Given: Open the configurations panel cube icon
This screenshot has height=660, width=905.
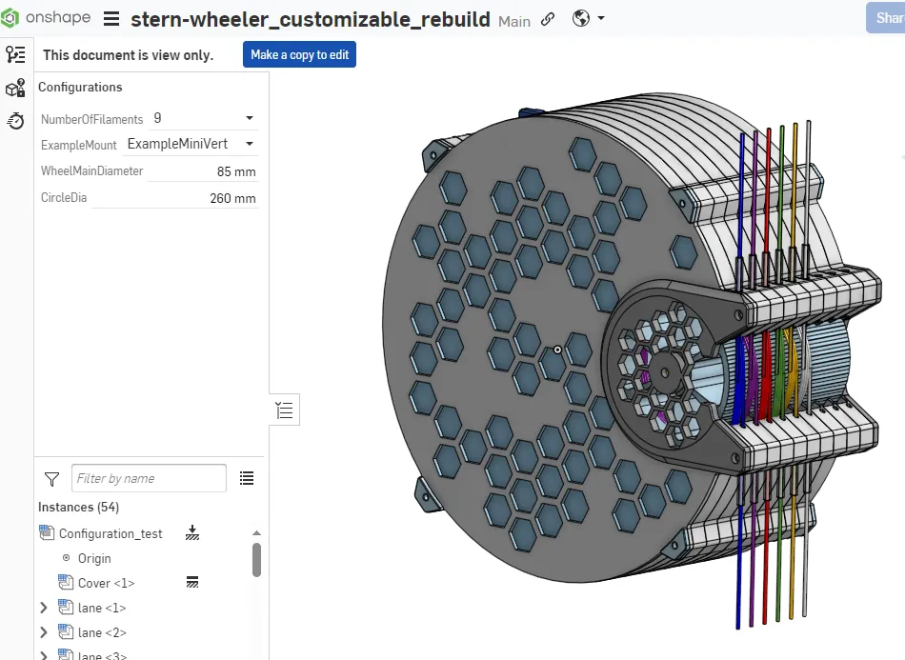Looking at the screenshot, I should coord(15,89).
